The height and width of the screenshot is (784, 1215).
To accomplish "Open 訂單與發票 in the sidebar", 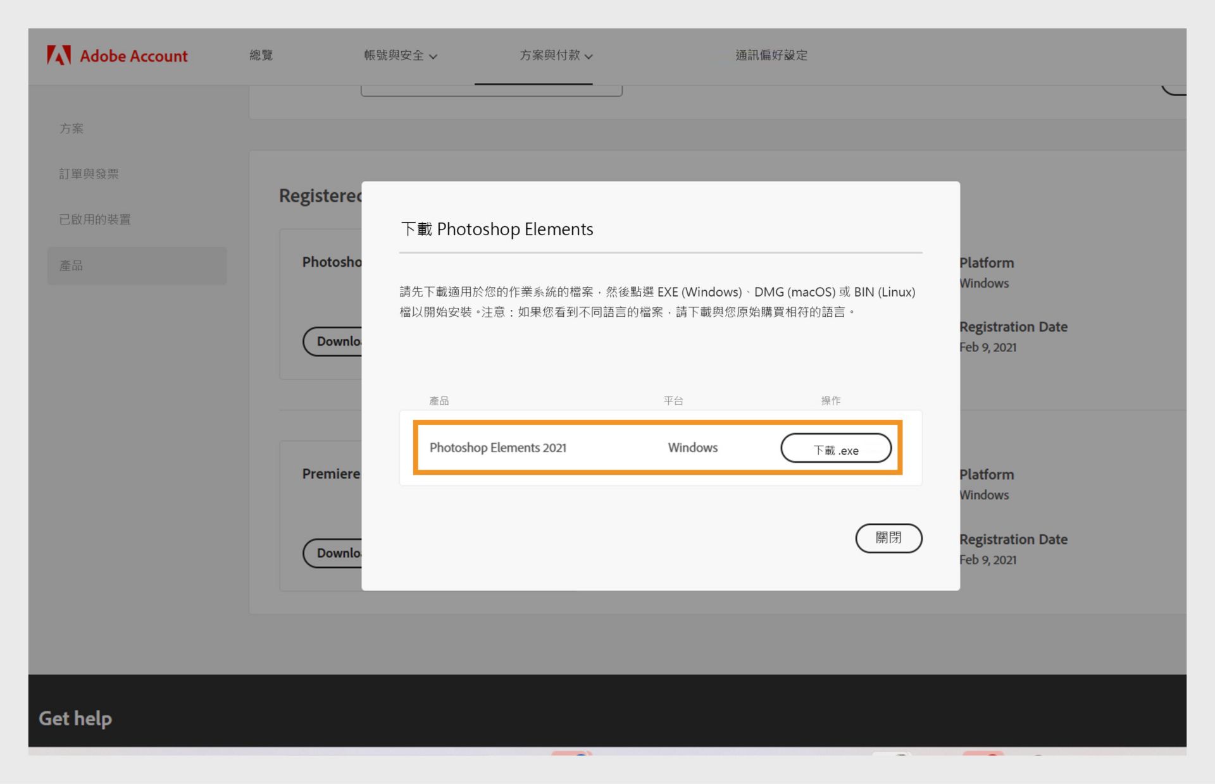I will pyautogui.click(x=89, y=174).
